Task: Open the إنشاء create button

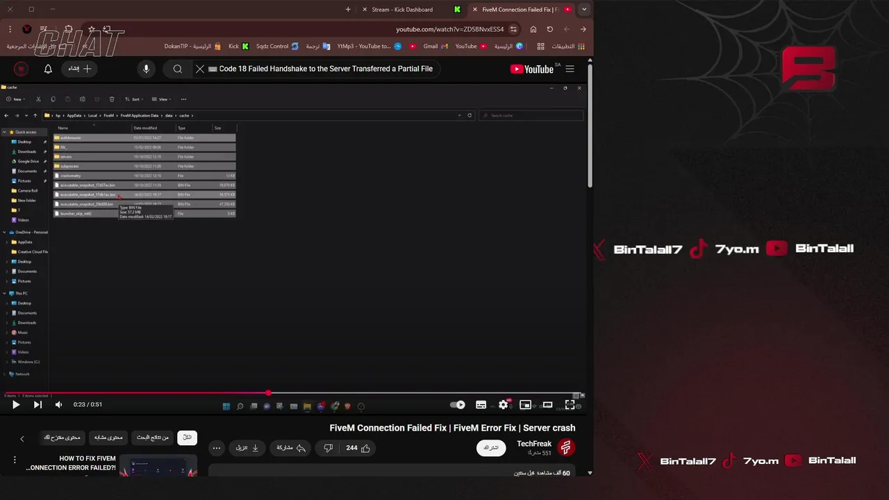Action: (x=80, y=69)
